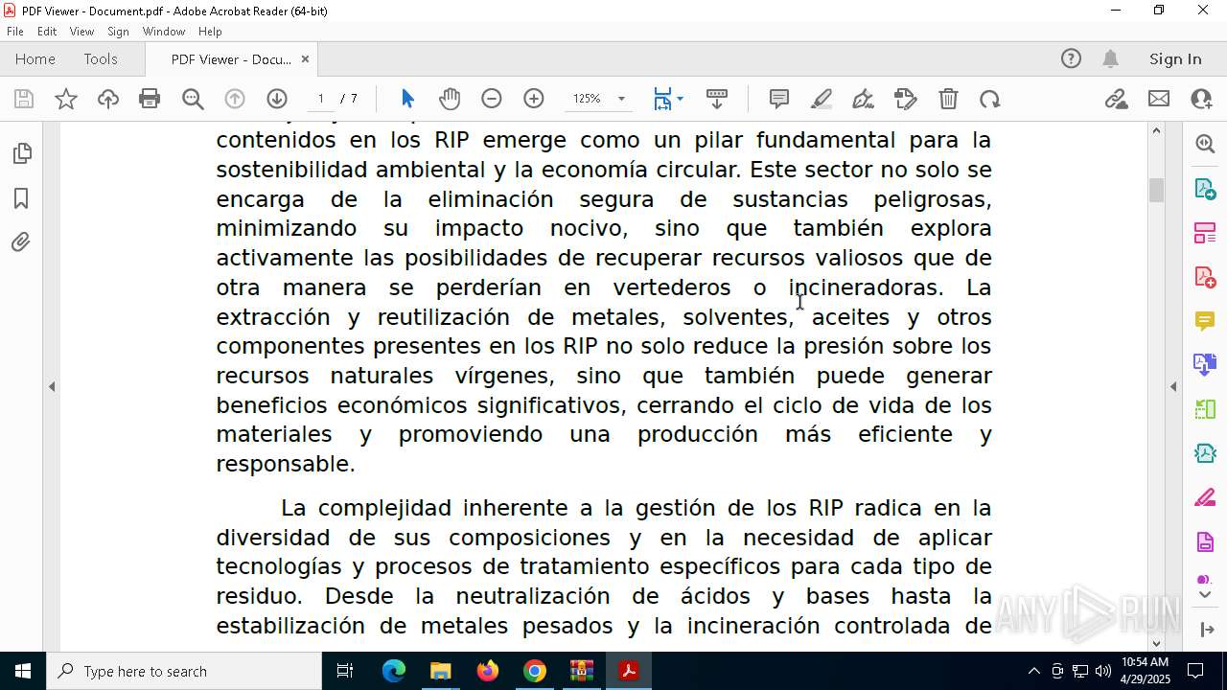Image resolution: width=1227 pixels, height=690 pixels.
Task: Click the Save file icon
Action: click(24, 99)
